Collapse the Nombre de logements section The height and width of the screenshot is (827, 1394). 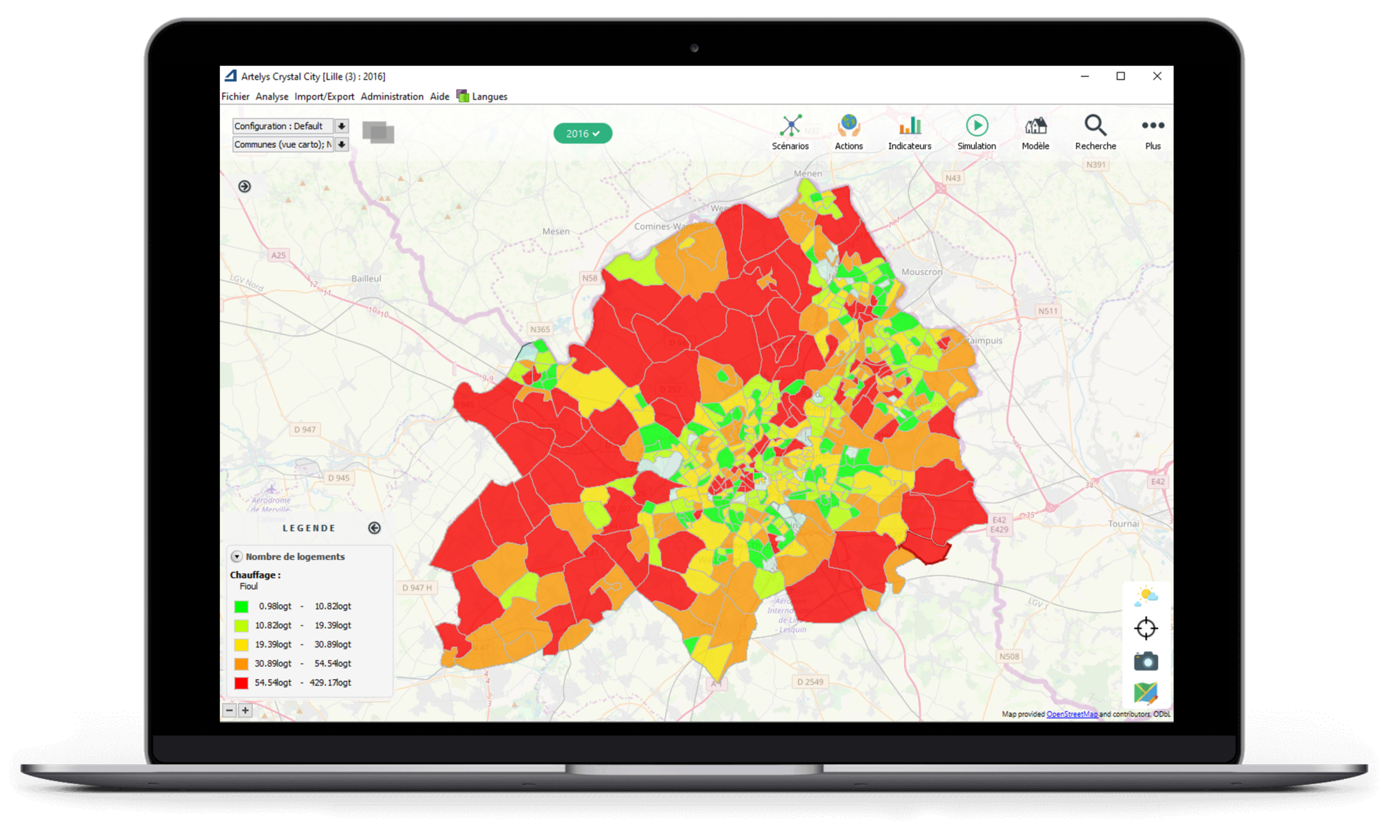(x=237, y=556)
